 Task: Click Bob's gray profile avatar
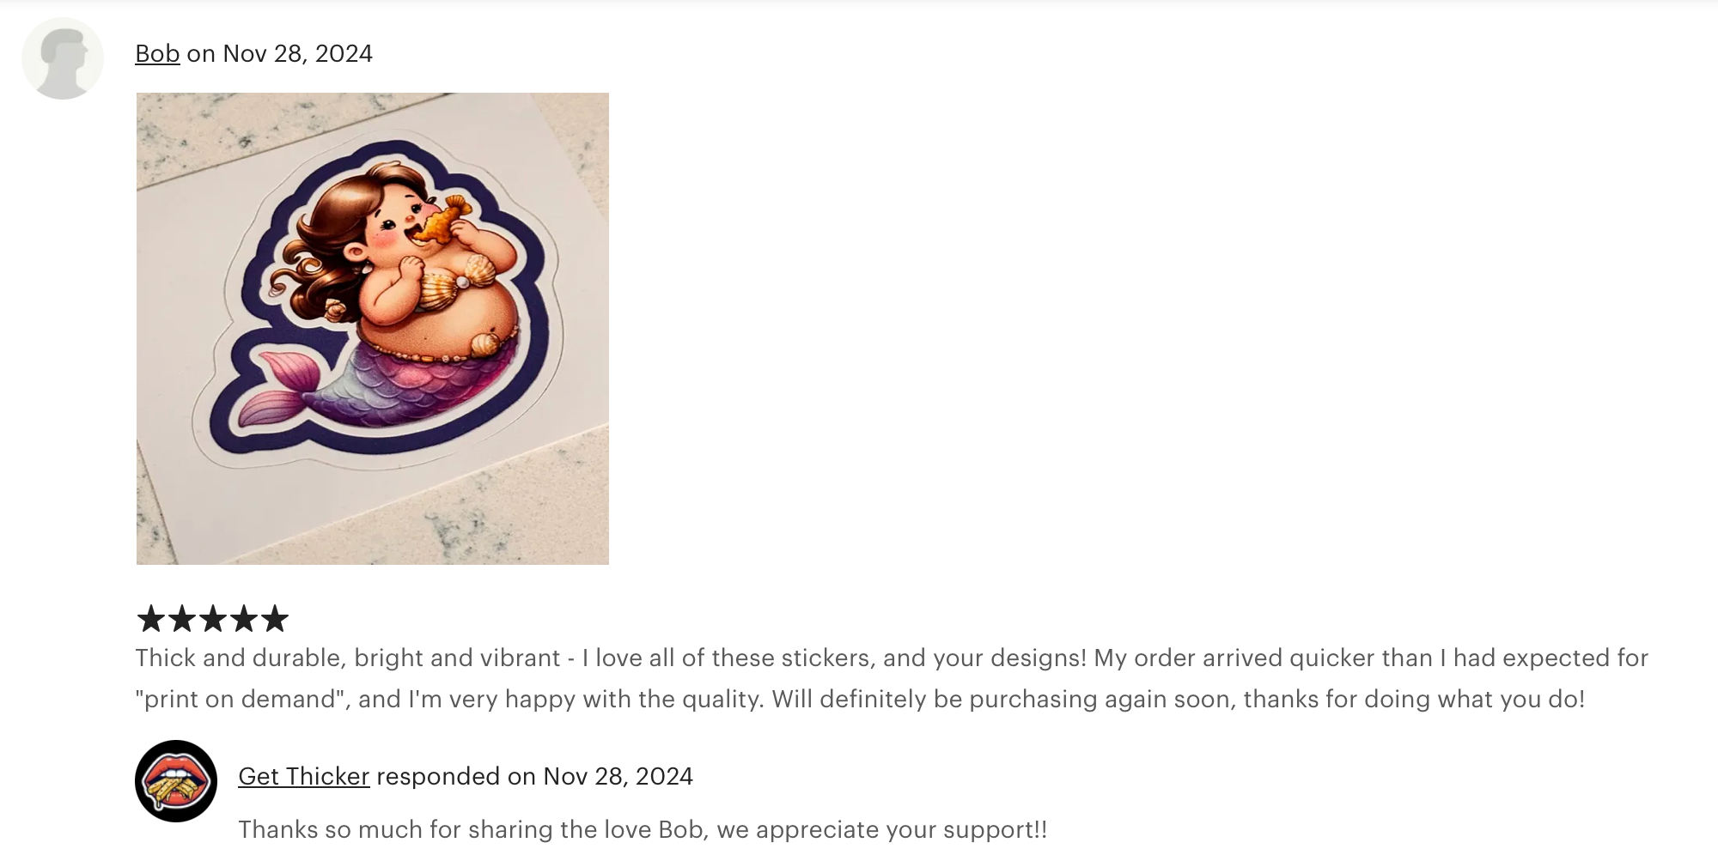63,58
